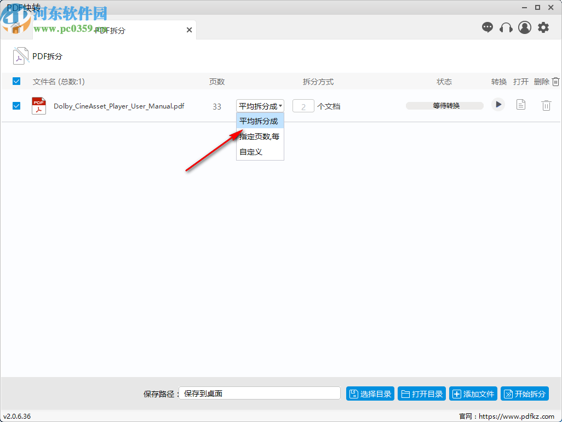This screenshot has height=422, width=562.
Task: Open the converted document file icon
Action: click(x=520, y=105)
